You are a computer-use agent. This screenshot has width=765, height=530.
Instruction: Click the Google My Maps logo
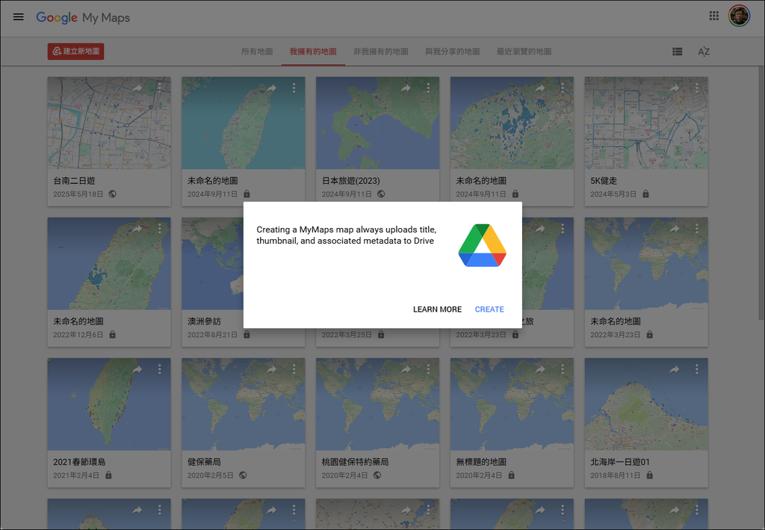83,18
